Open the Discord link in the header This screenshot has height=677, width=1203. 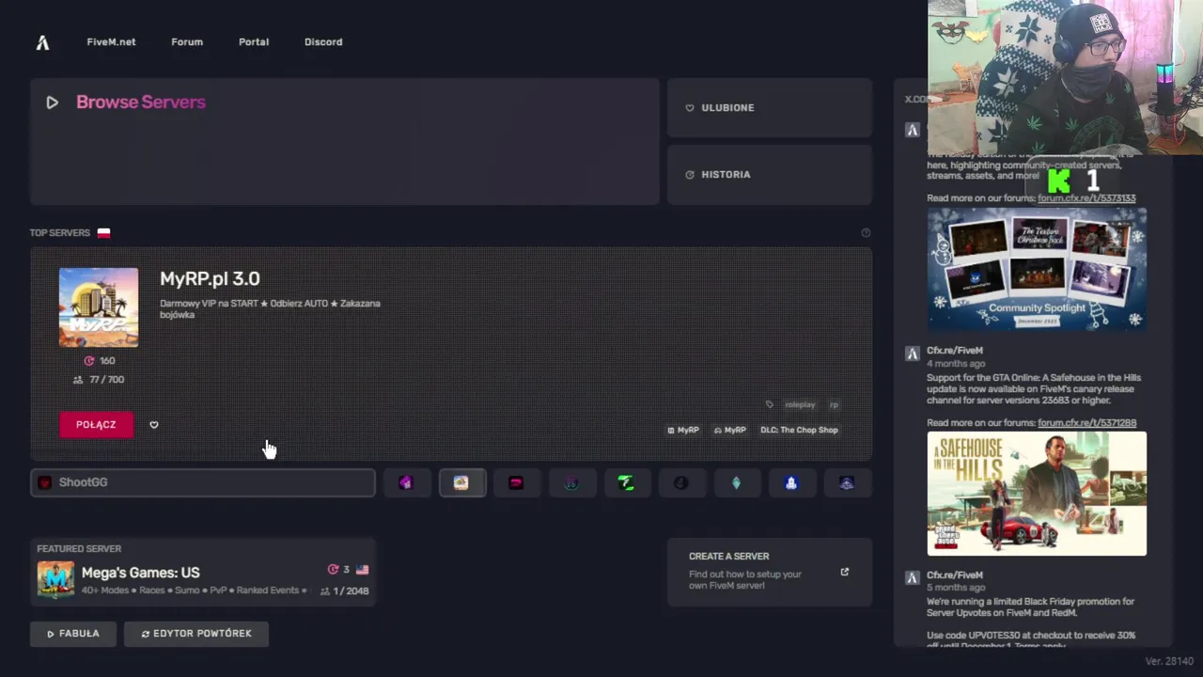point(323,42)
